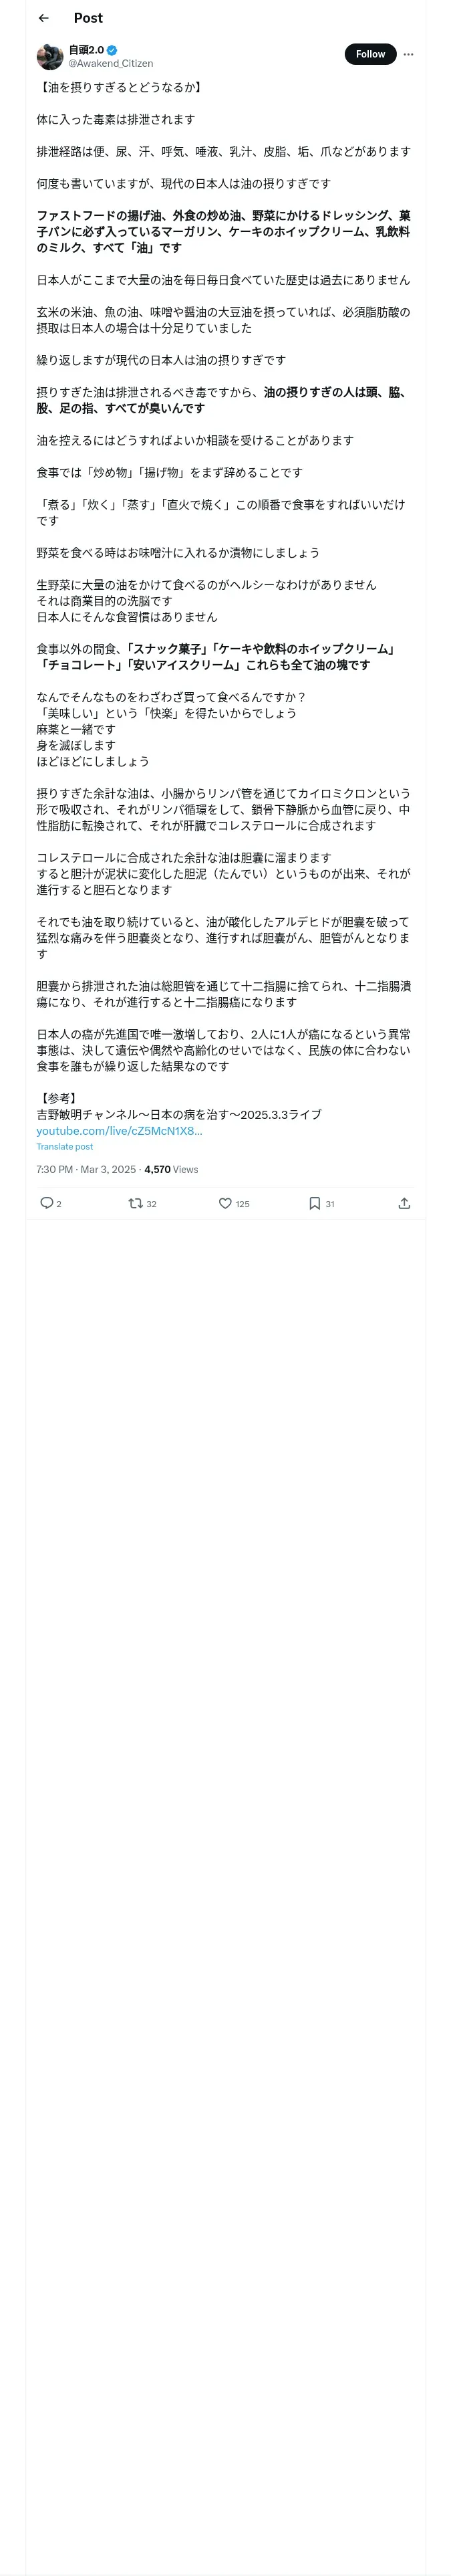
Task: Click the back arrow icon
Action: click(x=43, y=18)
